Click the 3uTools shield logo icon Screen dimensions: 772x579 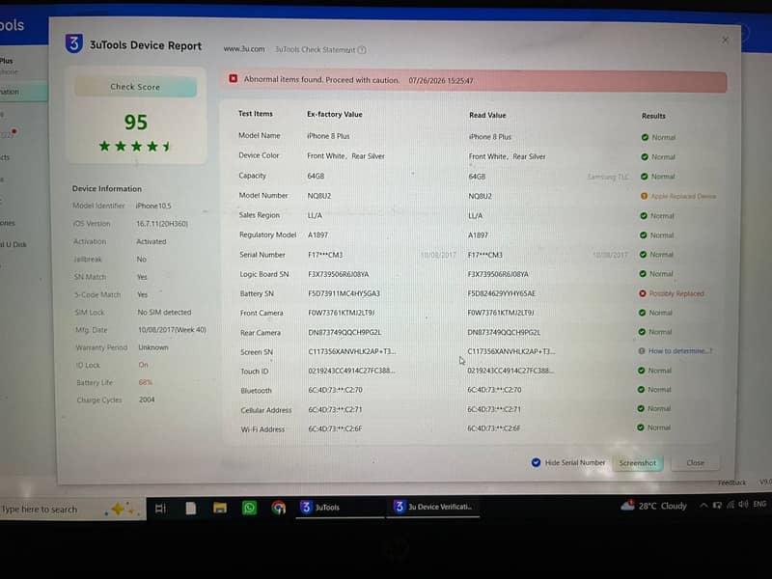[x=74, y=43]
